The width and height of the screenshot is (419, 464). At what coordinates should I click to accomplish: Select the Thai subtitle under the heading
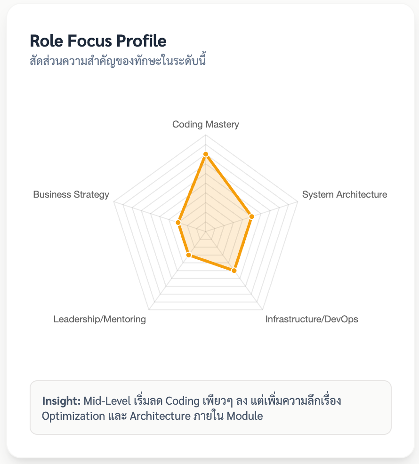pyautogui.click(x=118, y=61)
